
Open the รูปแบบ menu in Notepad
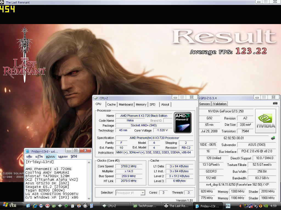click(x=51, y=157)
